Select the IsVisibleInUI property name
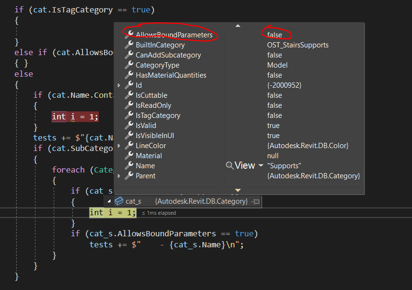The width and height of the screenshot is (412, 290). pyautogui.click(x=155, y=136)
